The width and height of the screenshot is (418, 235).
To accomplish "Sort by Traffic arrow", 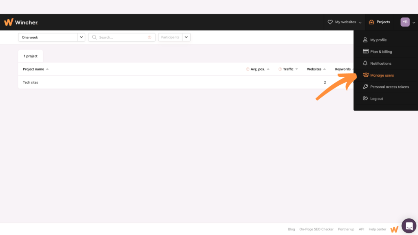I will pyautogui.click(x=297, y=69).
